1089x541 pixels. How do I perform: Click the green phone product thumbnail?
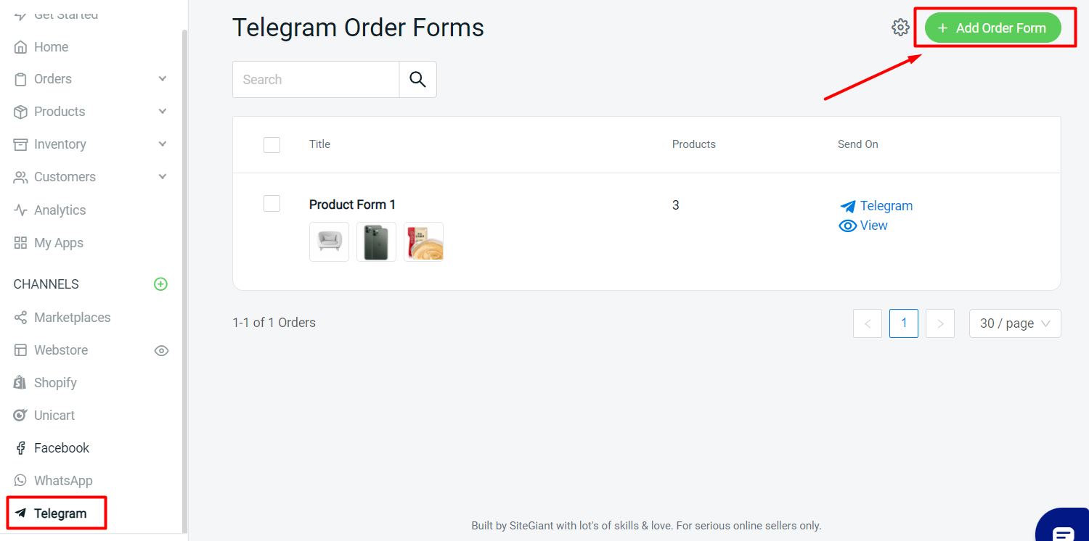coord(376,241)
